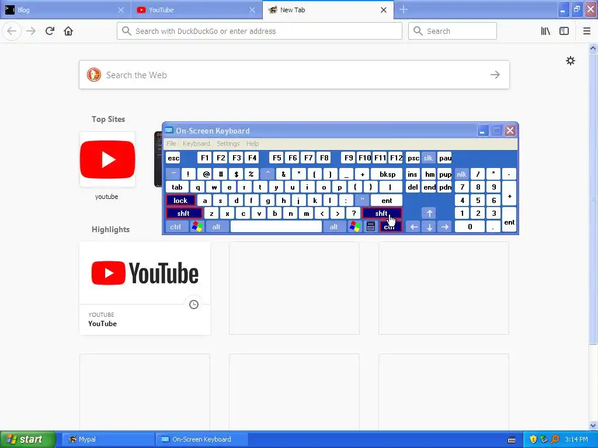
Task: Click the left Windows logo key on keyboard
Action: (x=197, y=227)
